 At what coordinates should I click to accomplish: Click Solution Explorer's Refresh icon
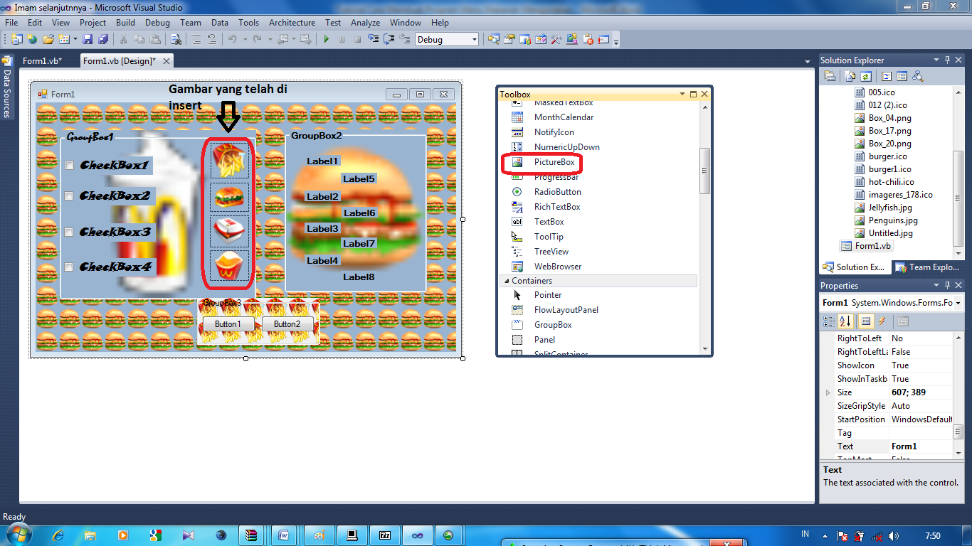coord(866,76)
